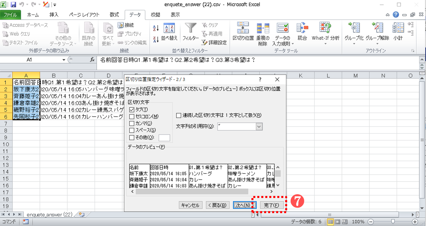Open the text qualifier (文字列の引用符) dropdown
Viewport: 426px width, 226px height.
tap(259, 126)
